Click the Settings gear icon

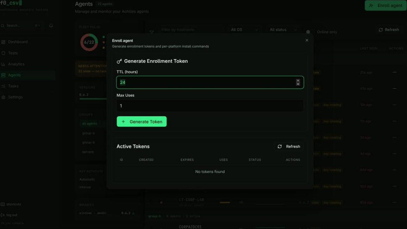(x=4, y=97)
